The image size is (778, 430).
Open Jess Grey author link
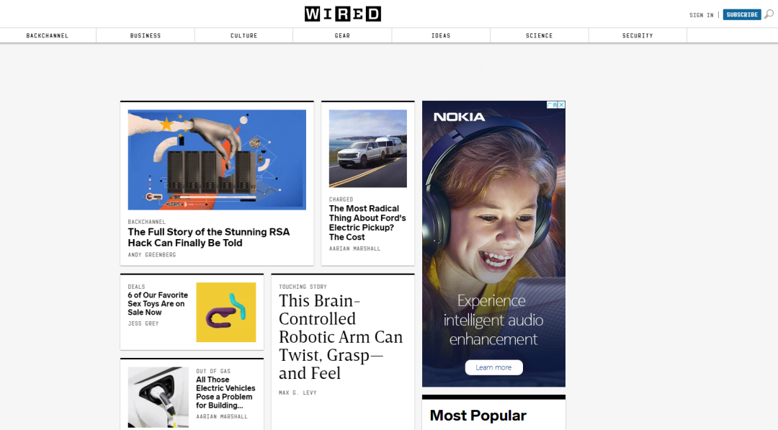(143, 323)
